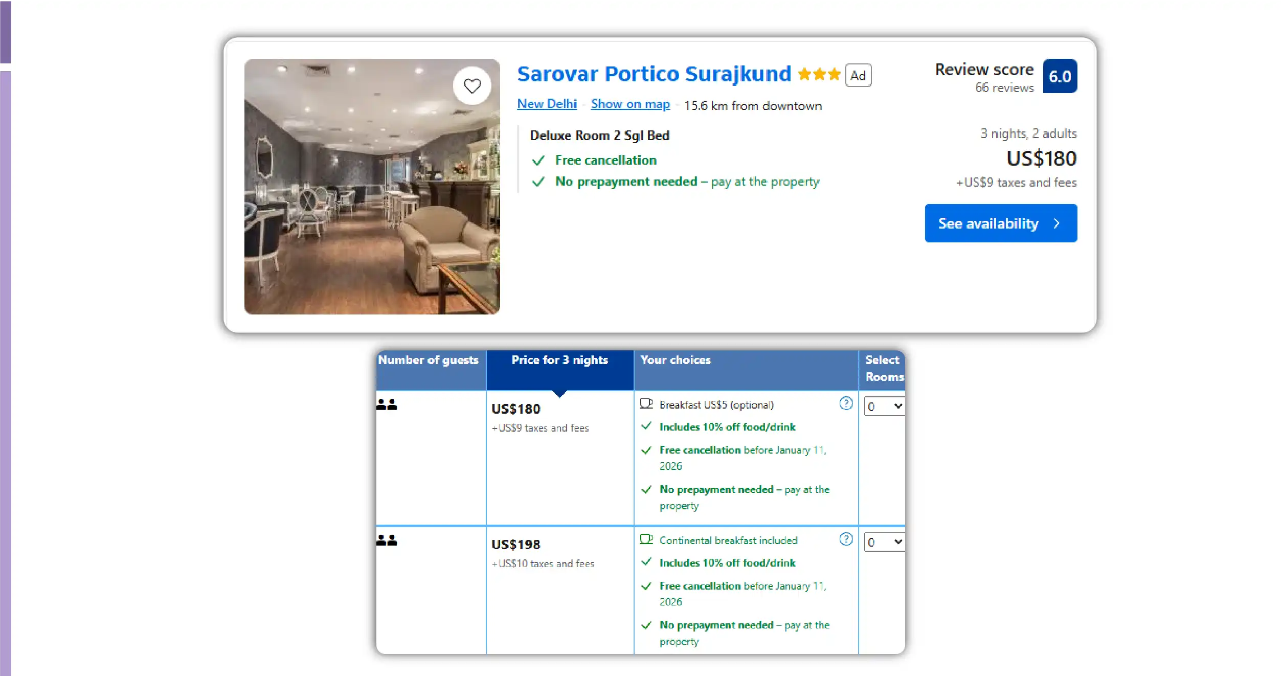Screen dimensions: 1282x676
Task: Open room quantity dropdown for US$180 option
Action: [x=884, y=407]
